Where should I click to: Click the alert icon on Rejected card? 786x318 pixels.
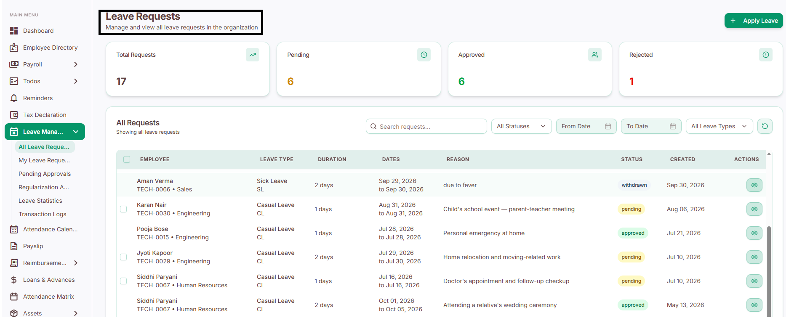[766, 55]
